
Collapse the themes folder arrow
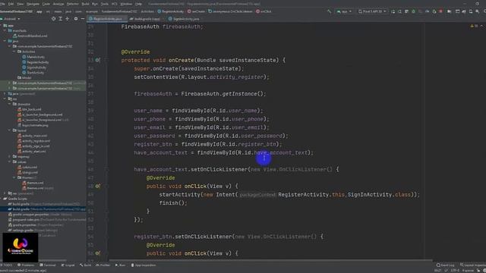(14, 177)
